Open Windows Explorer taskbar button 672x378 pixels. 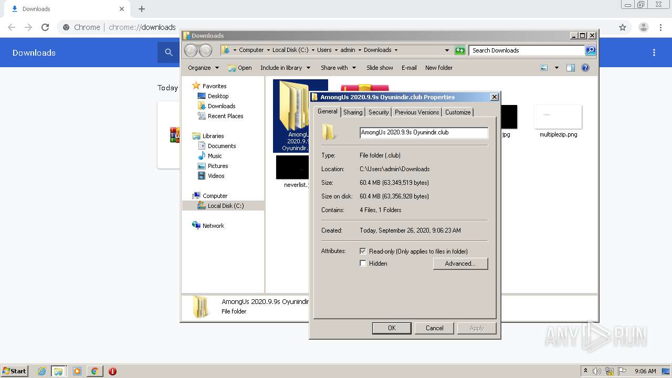coord(58,371)
